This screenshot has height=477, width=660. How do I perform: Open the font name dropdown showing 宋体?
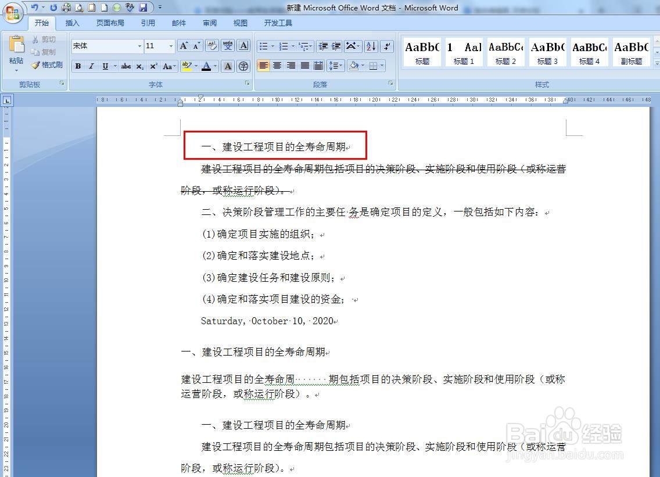139,45
